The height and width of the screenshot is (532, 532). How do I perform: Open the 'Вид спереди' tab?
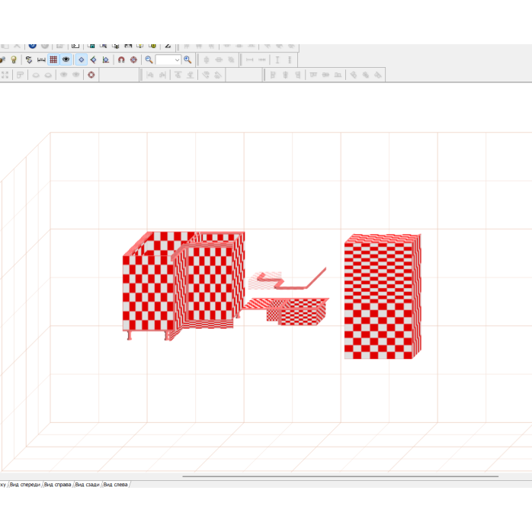coord(24,485)
